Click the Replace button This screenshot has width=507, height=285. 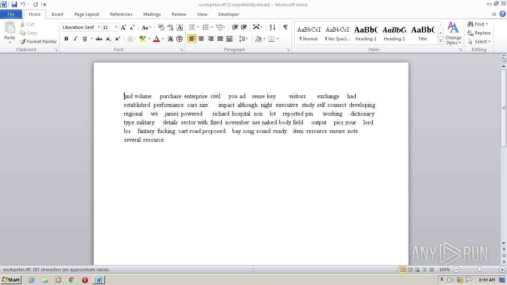(479, 33)
